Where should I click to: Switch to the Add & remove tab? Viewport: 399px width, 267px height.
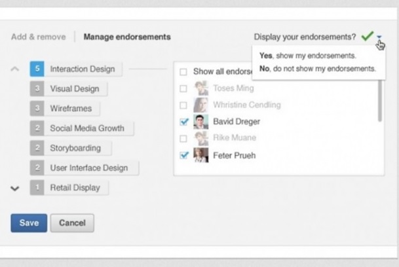[x=38, y=37]
